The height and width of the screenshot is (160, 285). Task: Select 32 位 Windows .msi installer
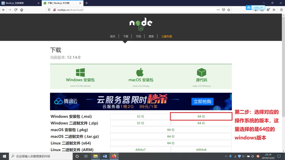pyautogui.click(x=140, y=116)
